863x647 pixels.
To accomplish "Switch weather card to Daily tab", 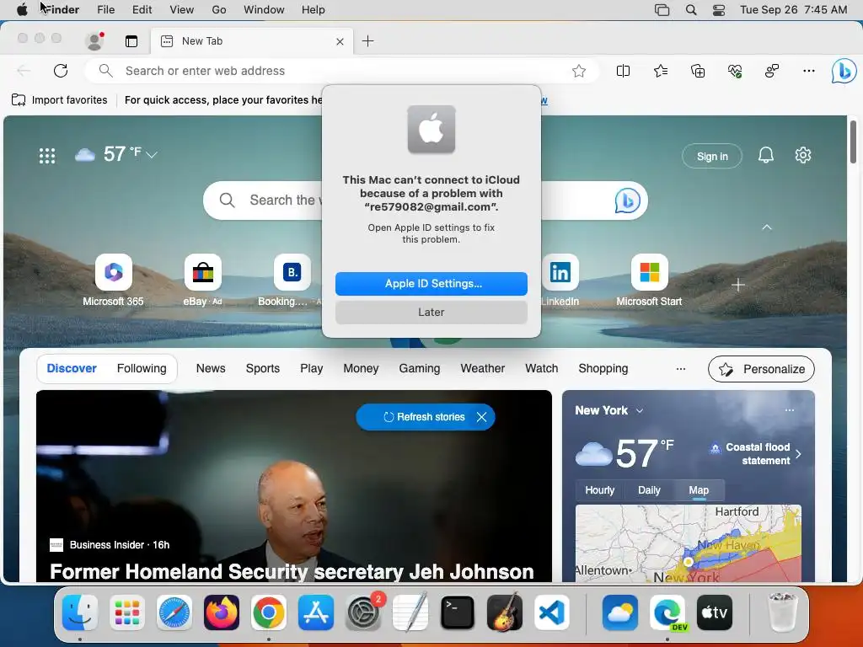I will tap(649, 490).
